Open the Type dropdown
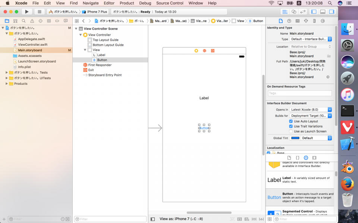This screenshot has height=223, width=358. (x=311, y=39)
